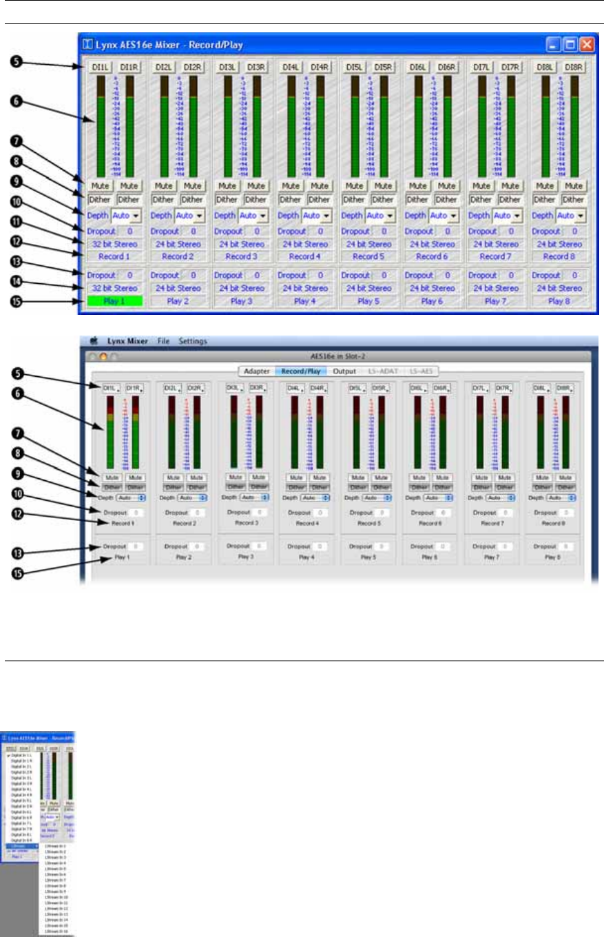The height and width of the screenshot is (937, 604).
Task: Open the File menu in the Mac menu bar
Action: pos(163,340)
